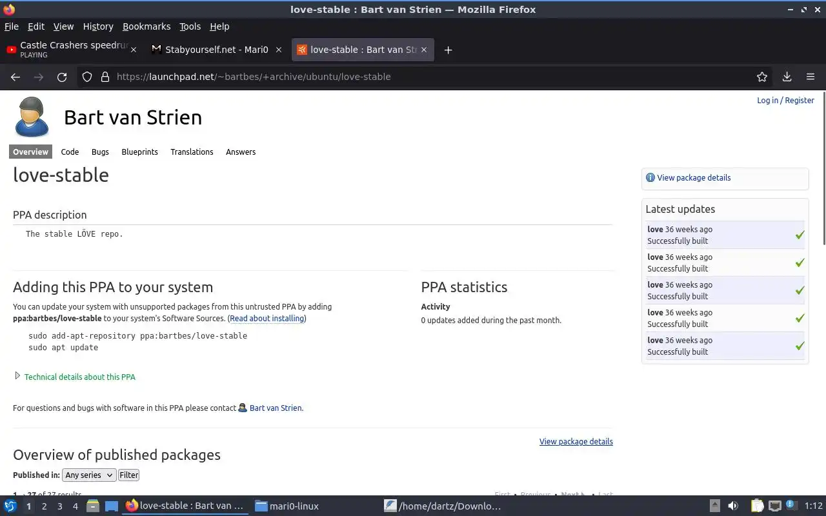Viewport: 826px width, 516px height.
Task: Click the volume speaker icon in the tray
Action: coord(732,506)
